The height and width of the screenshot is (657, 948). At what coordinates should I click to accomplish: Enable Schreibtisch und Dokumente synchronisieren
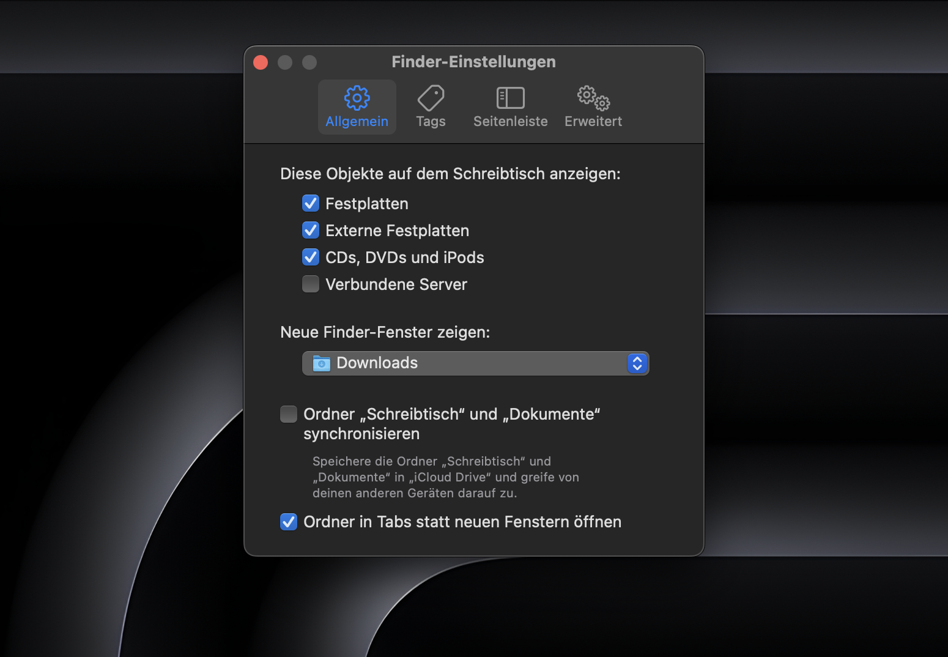click(288, 414)
